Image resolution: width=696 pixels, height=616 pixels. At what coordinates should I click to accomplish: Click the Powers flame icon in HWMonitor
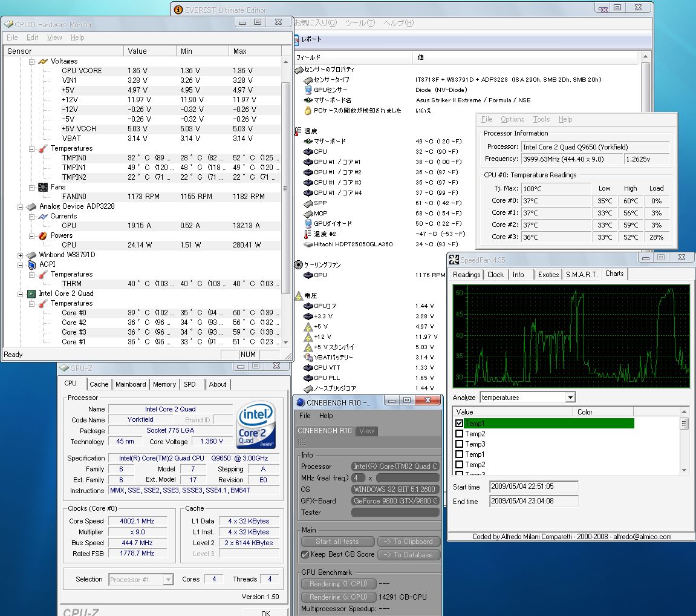[x=43, y=235]
